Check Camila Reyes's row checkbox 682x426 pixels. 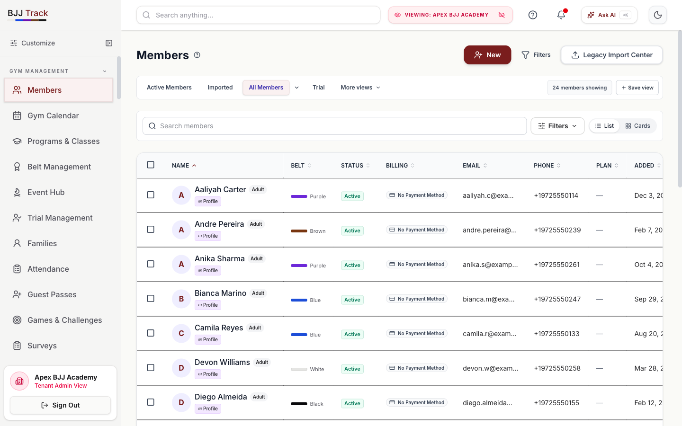coord(151,333)
